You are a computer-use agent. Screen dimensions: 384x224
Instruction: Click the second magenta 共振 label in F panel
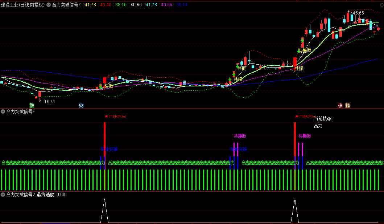(305, 136)
